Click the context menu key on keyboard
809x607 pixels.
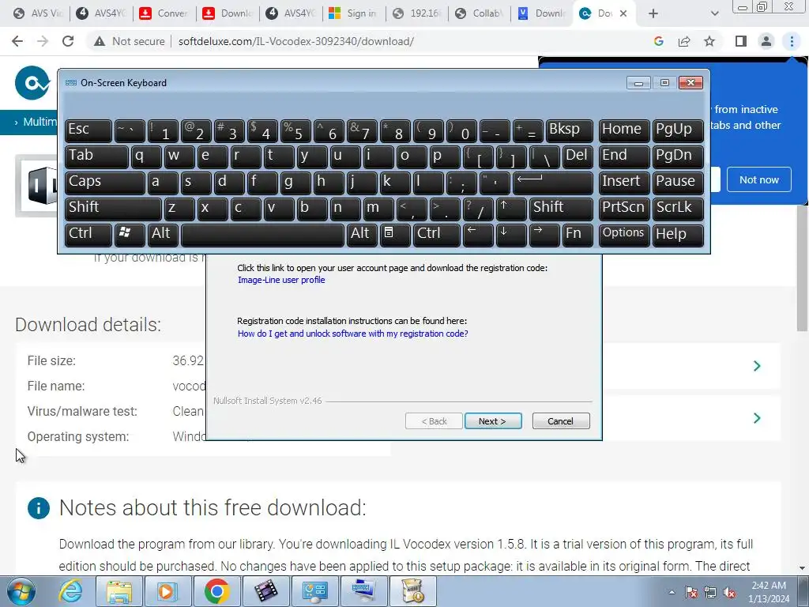pyautogui.click(x=395, y=234)
